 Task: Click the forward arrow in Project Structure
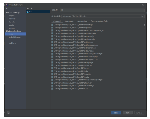10,9
